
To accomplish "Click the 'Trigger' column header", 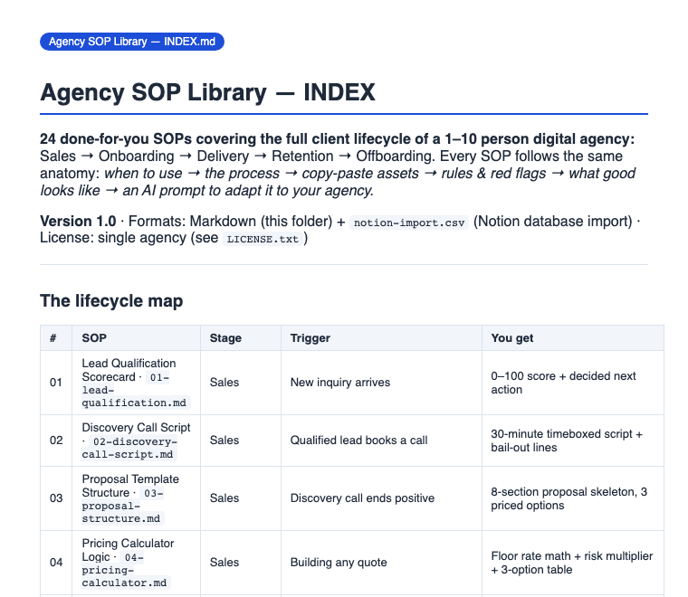I will tap(381, 338).
